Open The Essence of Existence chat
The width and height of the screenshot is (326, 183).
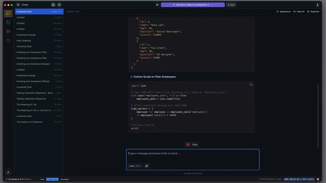tap(39, 122)
